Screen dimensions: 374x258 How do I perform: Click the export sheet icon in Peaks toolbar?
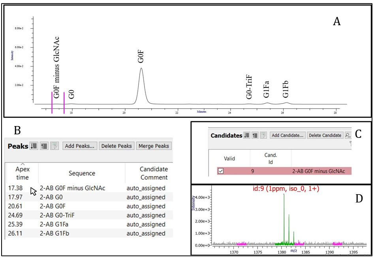54,146
